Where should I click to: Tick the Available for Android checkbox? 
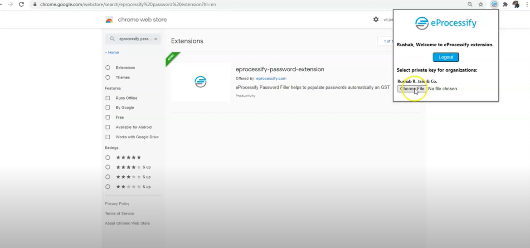tap(108, 127)
